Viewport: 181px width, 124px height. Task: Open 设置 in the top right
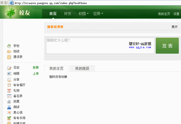[x=176, y=14]
